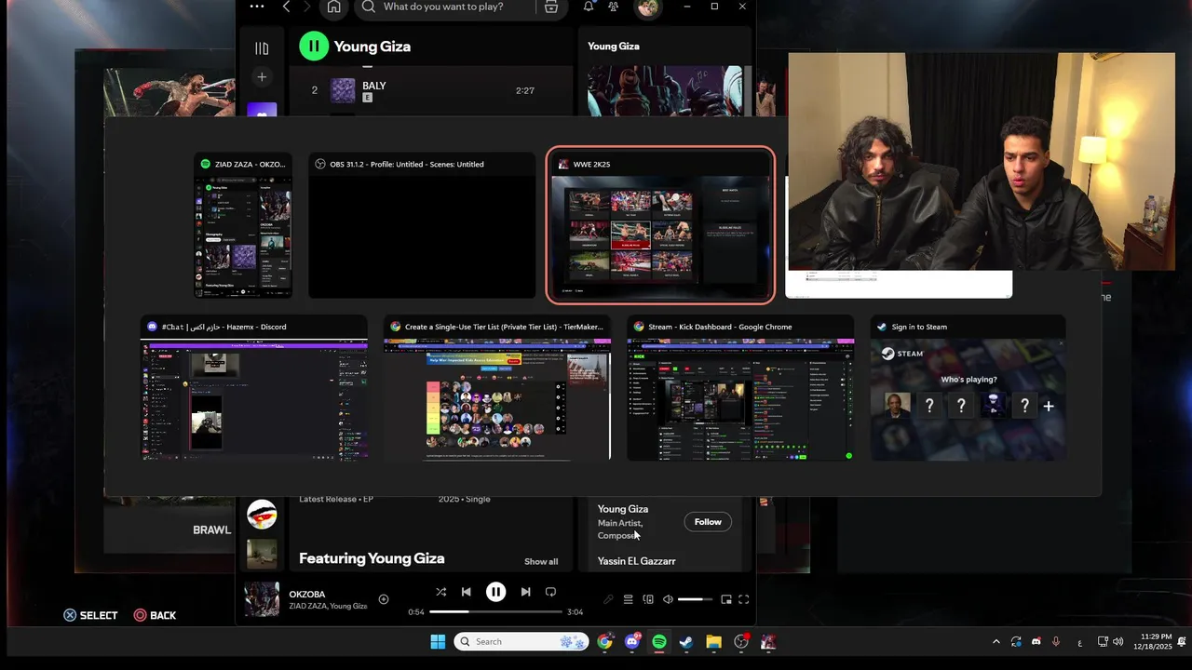This screenshot has width=1192, height=670.
Task: Open Steam from taskbar
Action: (x=686, y=641)
